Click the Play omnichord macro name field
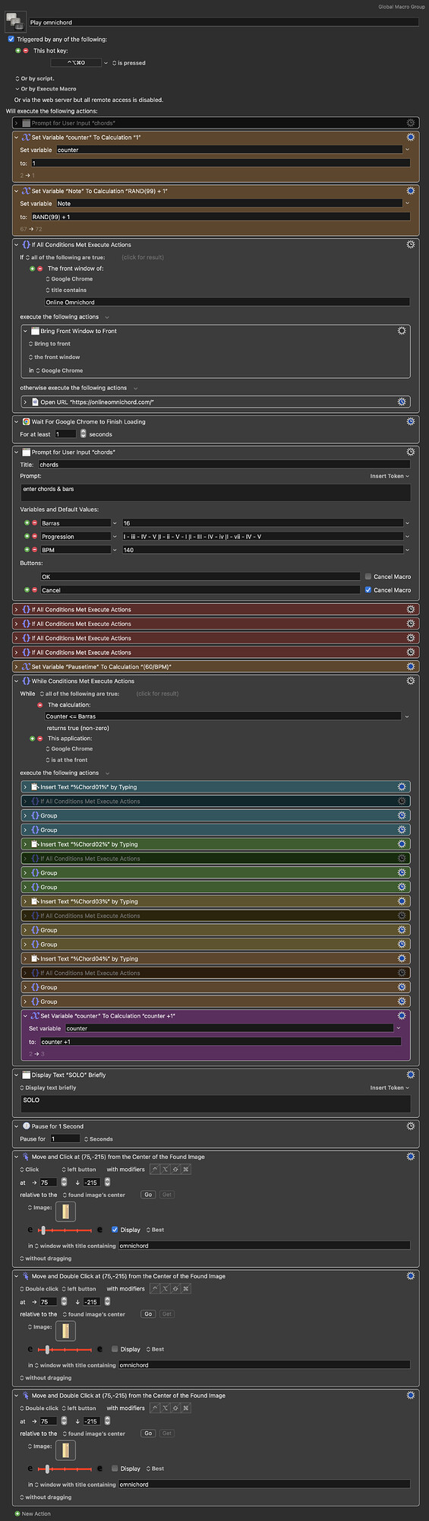429x1521 pixels. pos(223,22)
